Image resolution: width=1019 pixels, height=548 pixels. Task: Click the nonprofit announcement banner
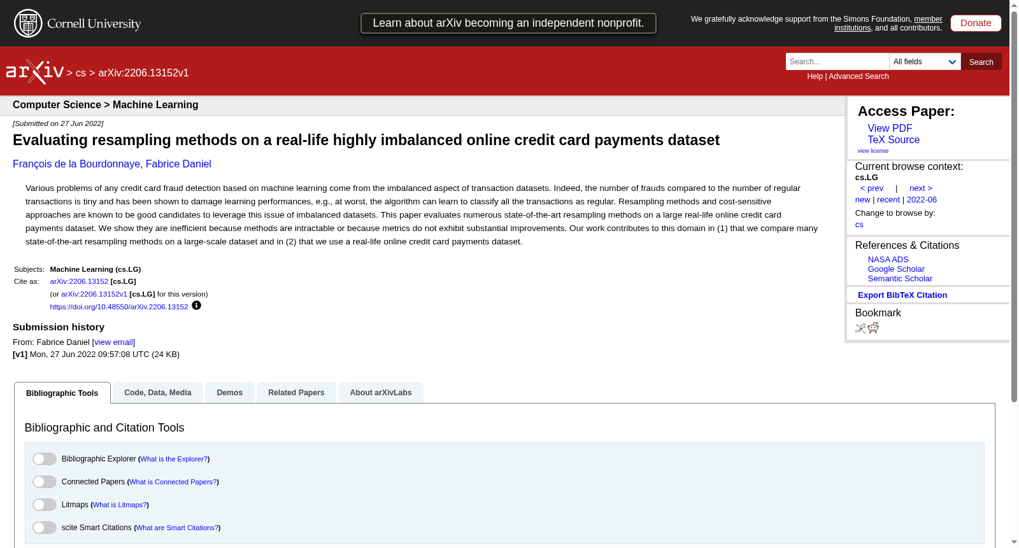click(x=508, y=23)
